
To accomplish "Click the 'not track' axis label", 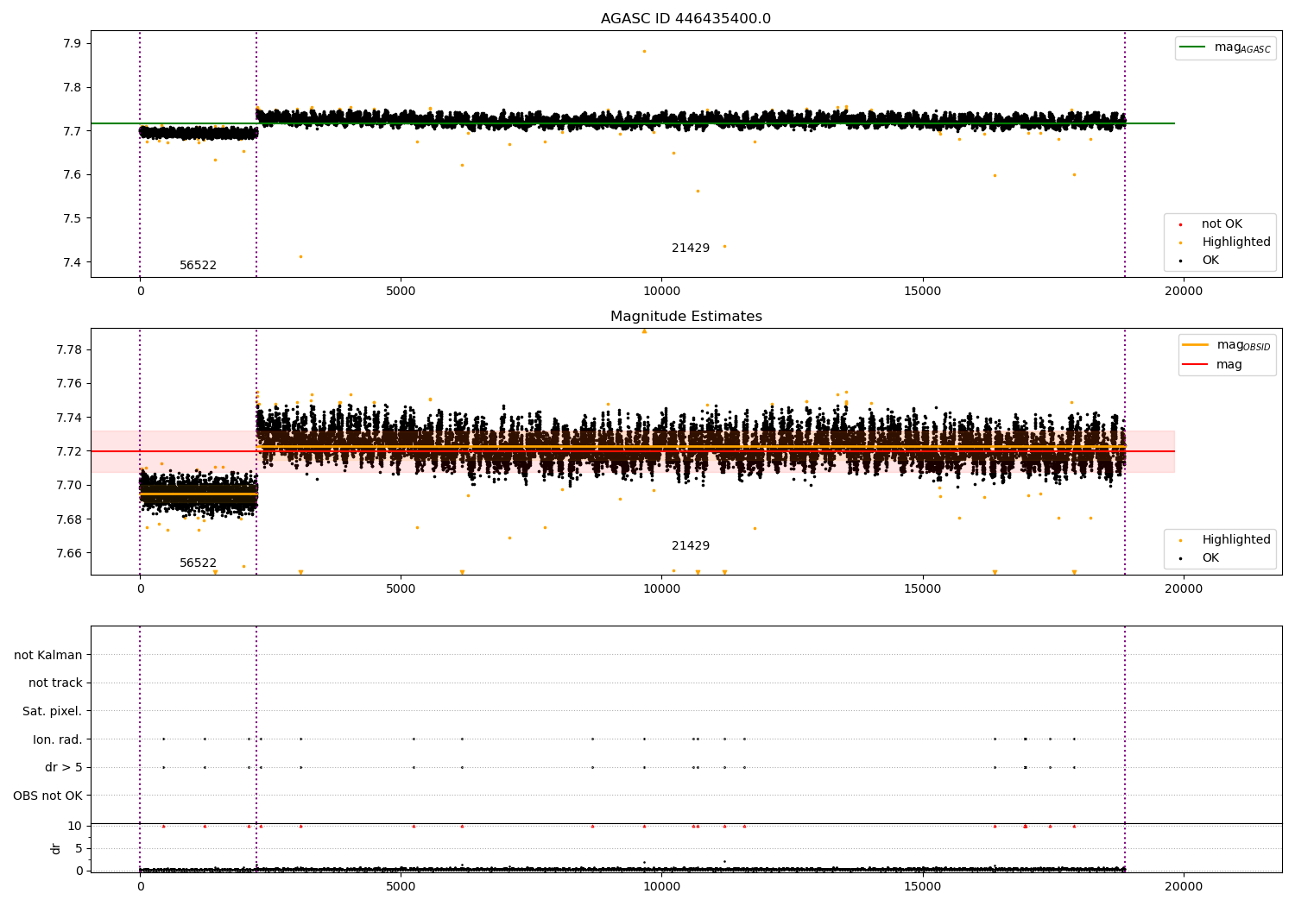I will coord(55,683).
